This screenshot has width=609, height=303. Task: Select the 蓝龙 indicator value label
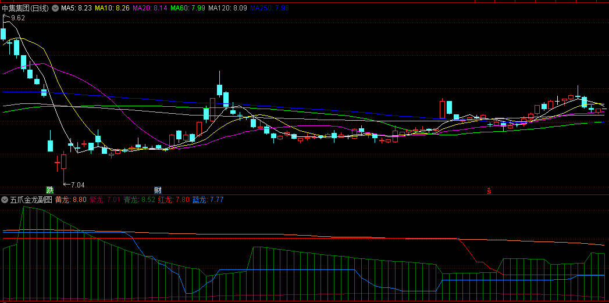208,200
